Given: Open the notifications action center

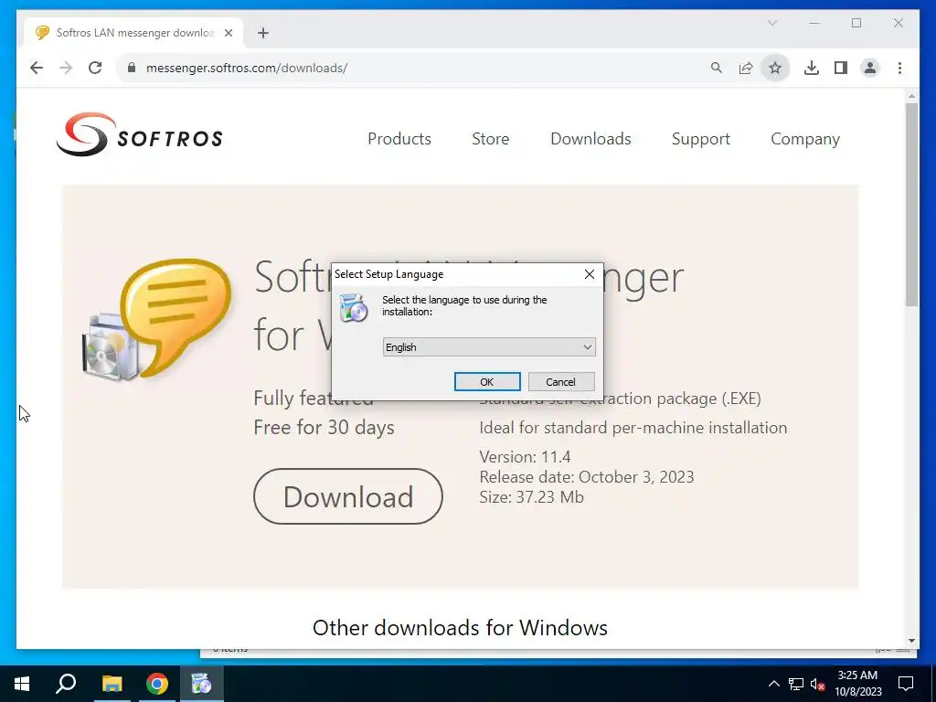Looking at the screenshot, I should 906,684.
